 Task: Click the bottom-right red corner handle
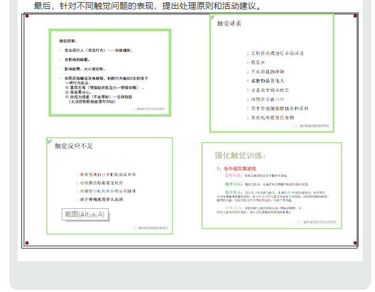pyautogui.click(x=355, y=242)
